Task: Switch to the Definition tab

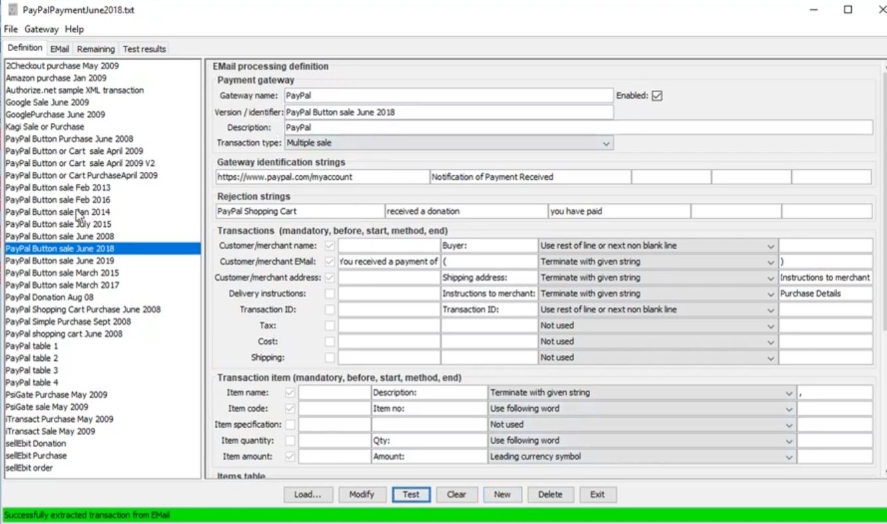Action: [x=25, y=48]
